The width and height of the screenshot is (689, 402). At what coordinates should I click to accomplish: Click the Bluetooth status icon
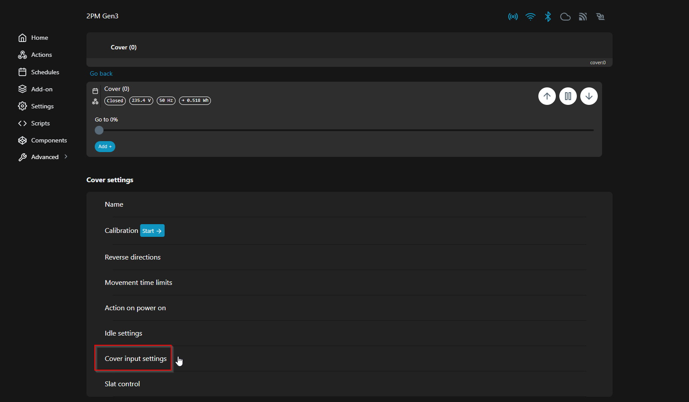pos(548,17)
